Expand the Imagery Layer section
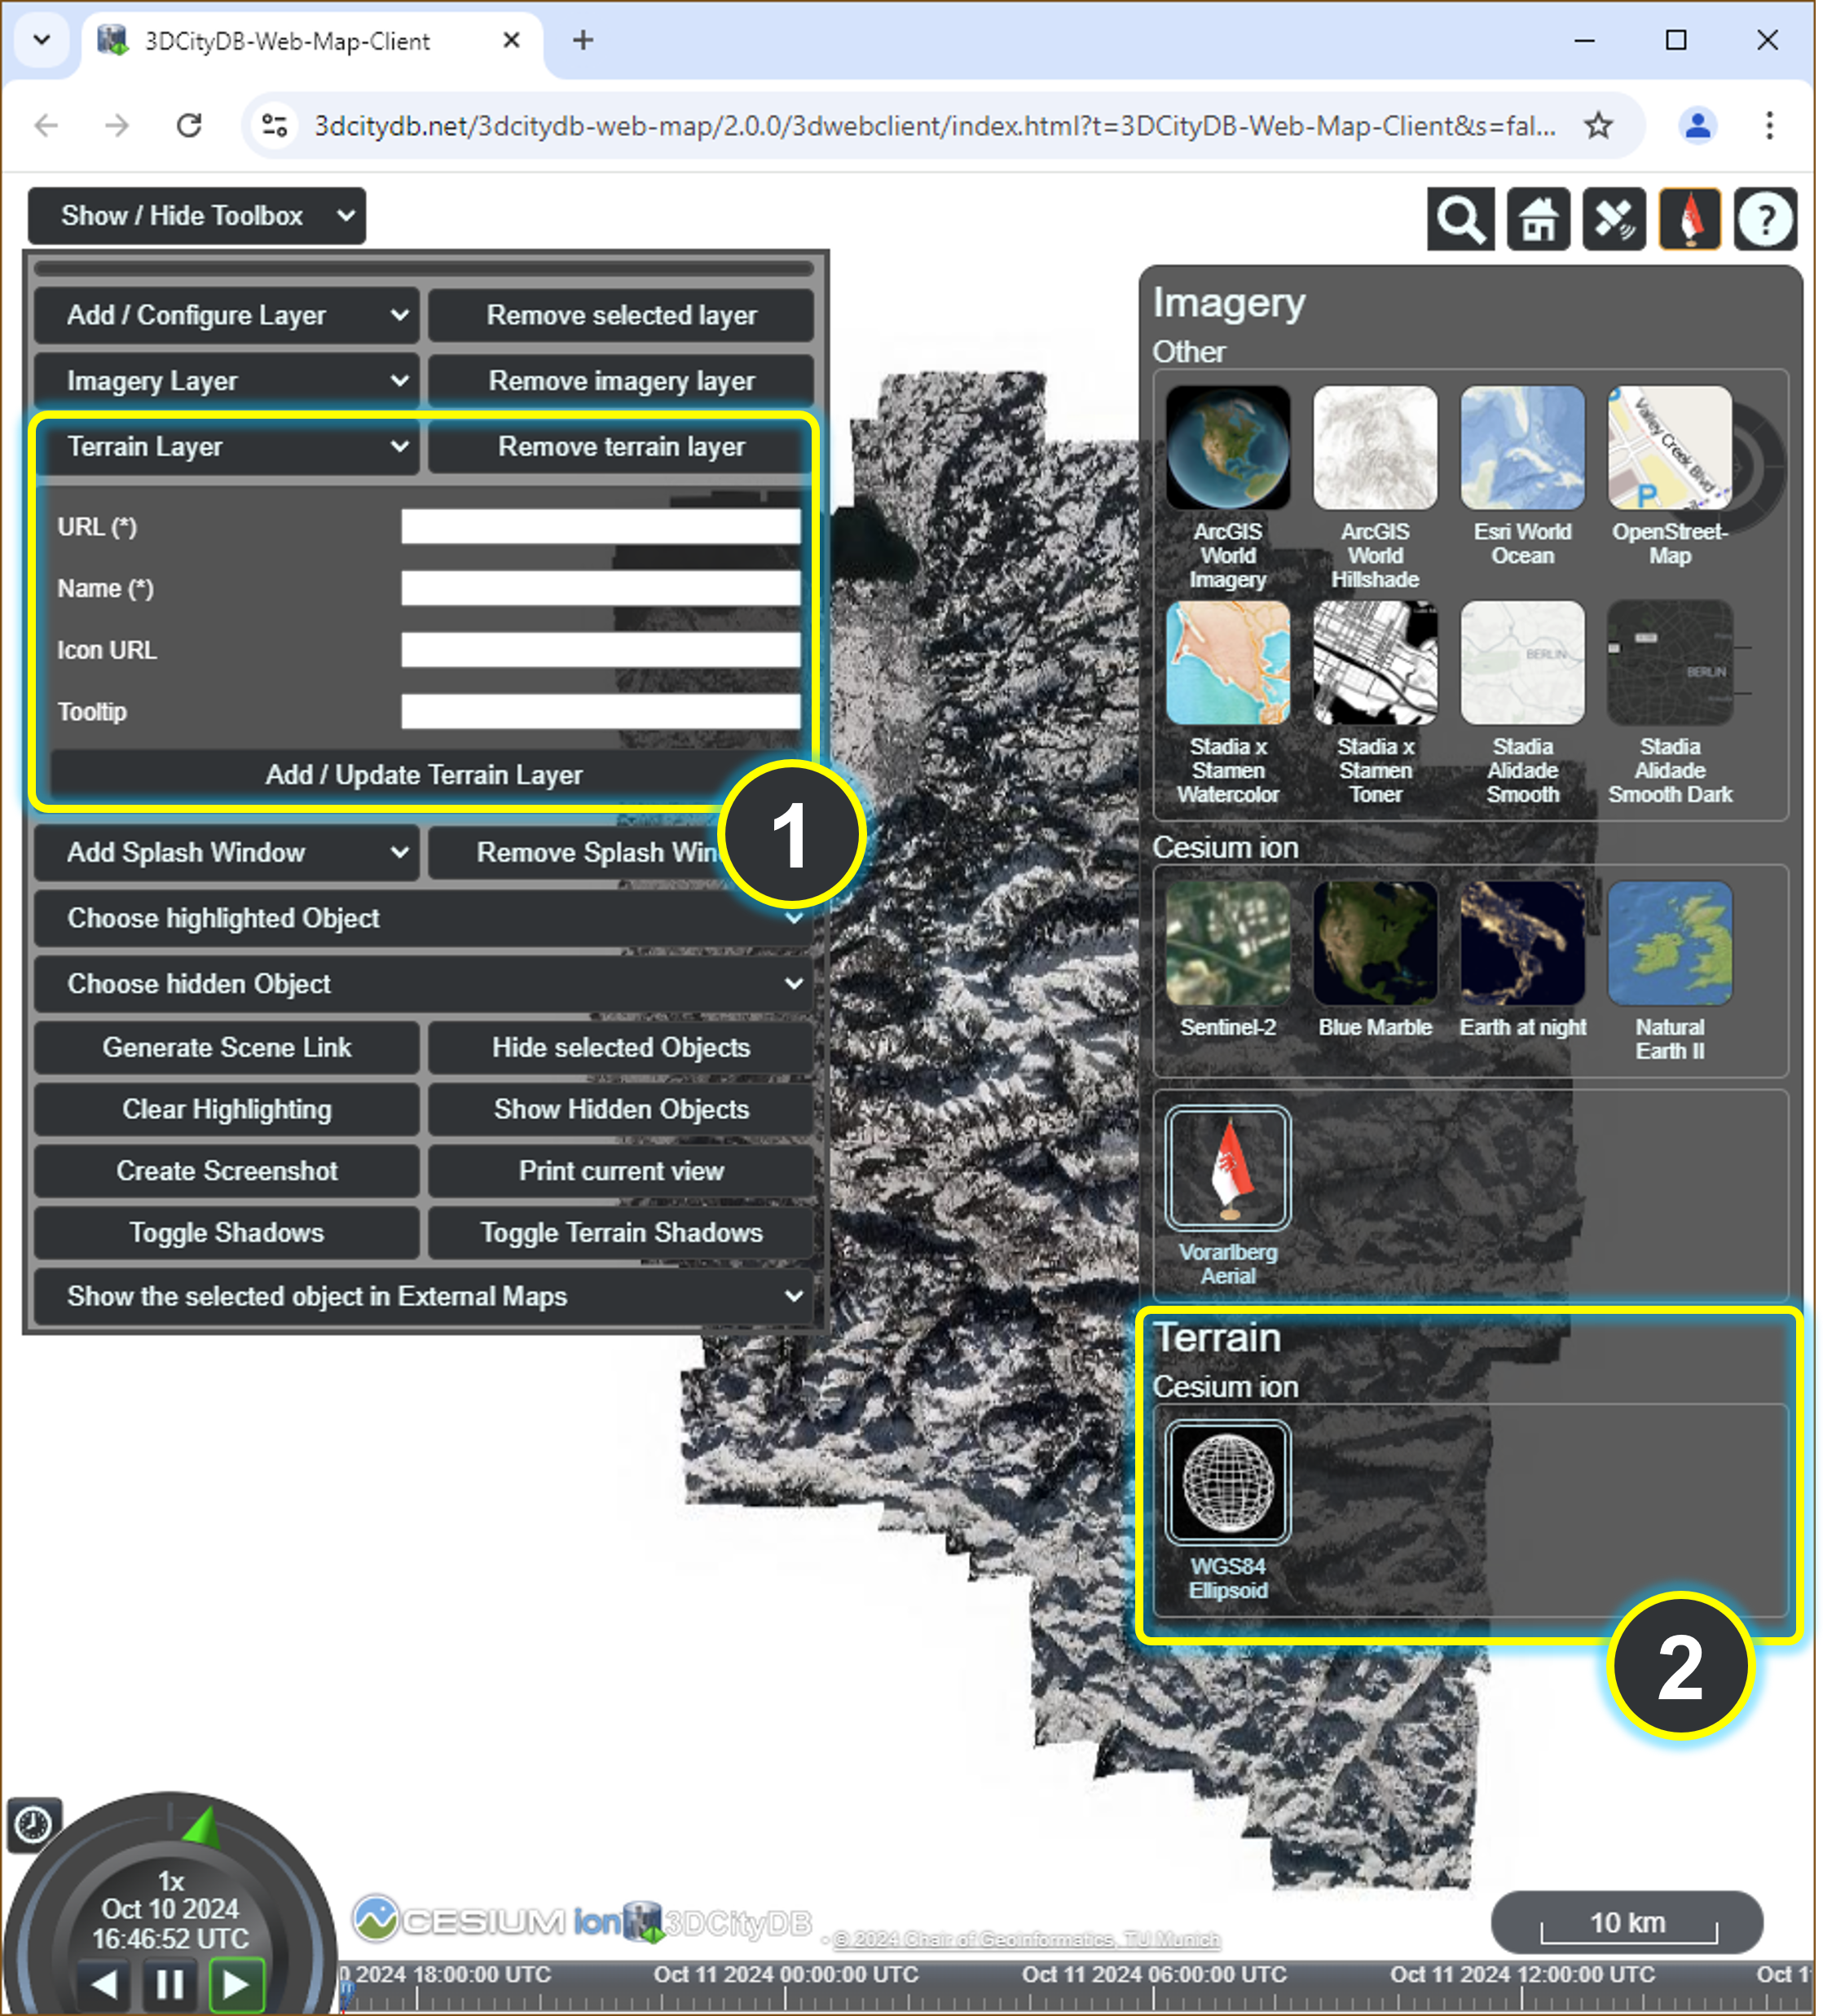Viewport: 1823px width, 2016px height. (x=226, y=381)
